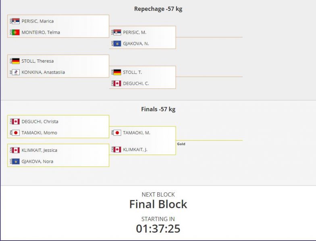Screen dimensions: 316x241
Task: Click the Final Block heading
Action: click(158, 204)
